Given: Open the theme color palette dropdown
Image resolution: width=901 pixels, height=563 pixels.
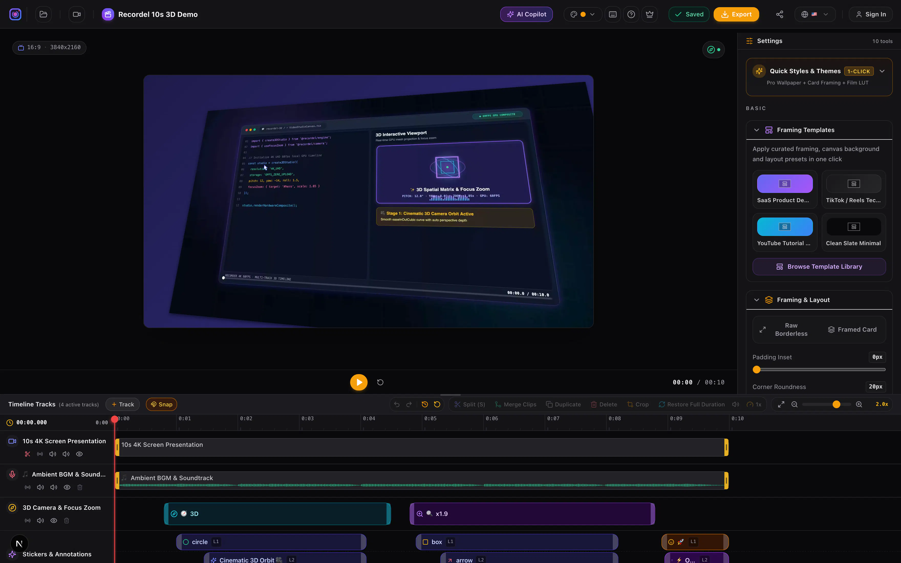Looking at the screenshot, I should click(583, 15).
